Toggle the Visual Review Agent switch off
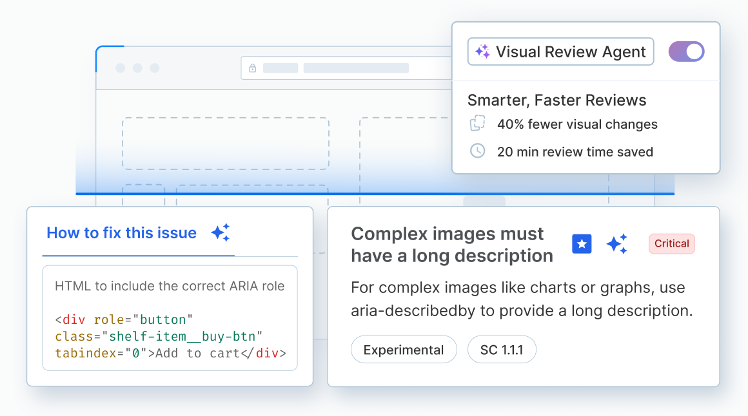This screenshot has width=748, height=416. pos(686,51)
